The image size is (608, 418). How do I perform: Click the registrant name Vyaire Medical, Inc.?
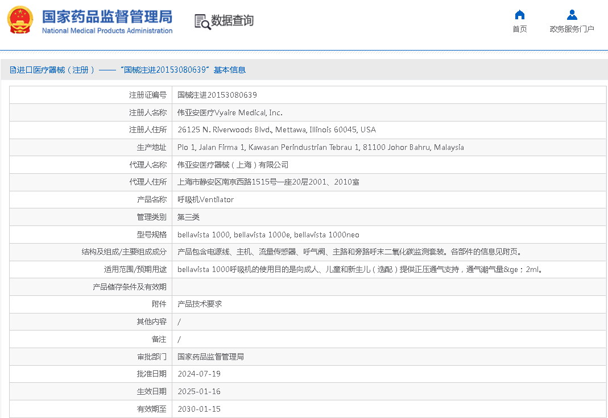[230, 112]
